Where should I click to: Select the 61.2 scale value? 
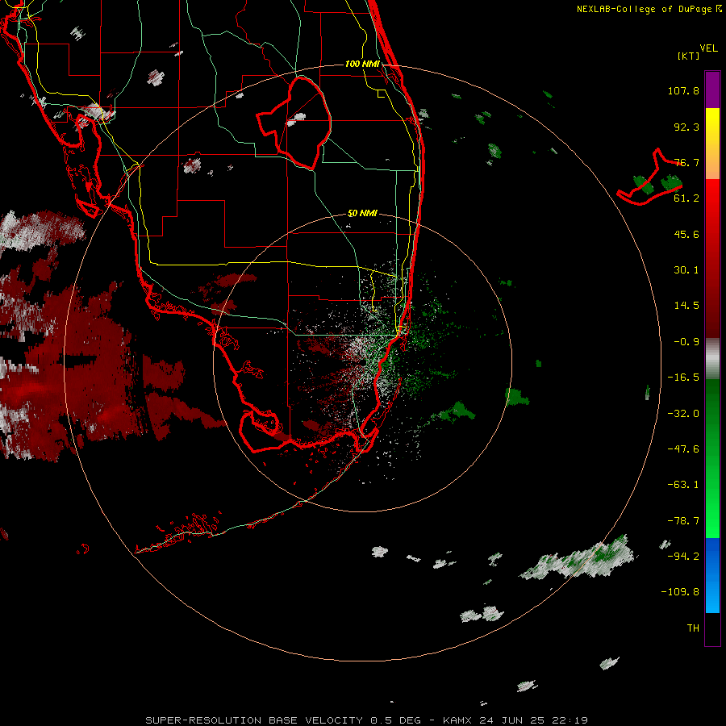[686, 198]
